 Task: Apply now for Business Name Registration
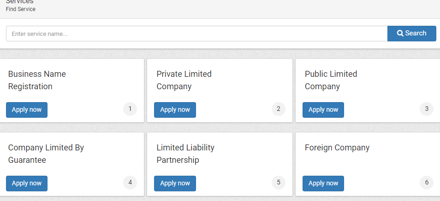27,110
